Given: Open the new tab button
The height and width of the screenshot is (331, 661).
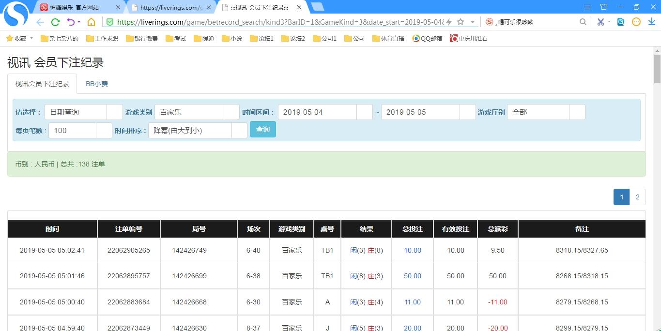Looking at the screenshot, I should [318, 7].
